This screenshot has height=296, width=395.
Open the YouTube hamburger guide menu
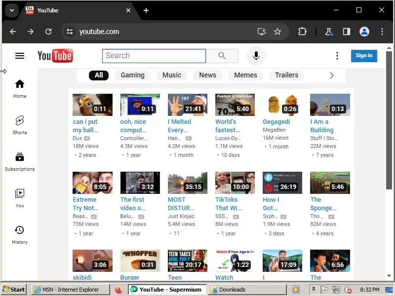point(20,56)
